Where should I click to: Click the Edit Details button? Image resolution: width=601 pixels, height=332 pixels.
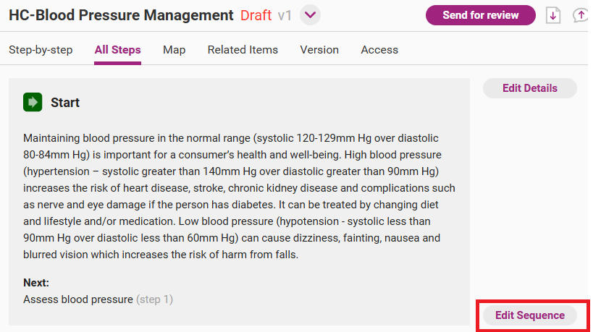coord(529,88)
